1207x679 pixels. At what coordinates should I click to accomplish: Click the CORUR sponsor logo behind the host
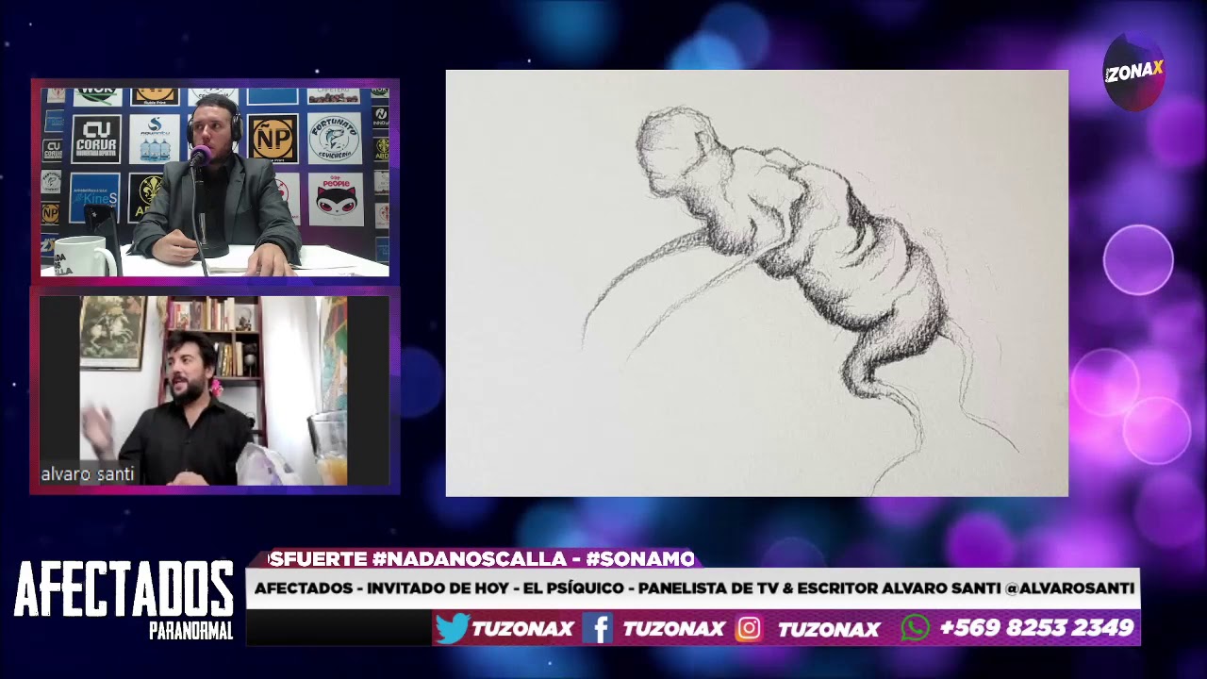click(95, 139)
